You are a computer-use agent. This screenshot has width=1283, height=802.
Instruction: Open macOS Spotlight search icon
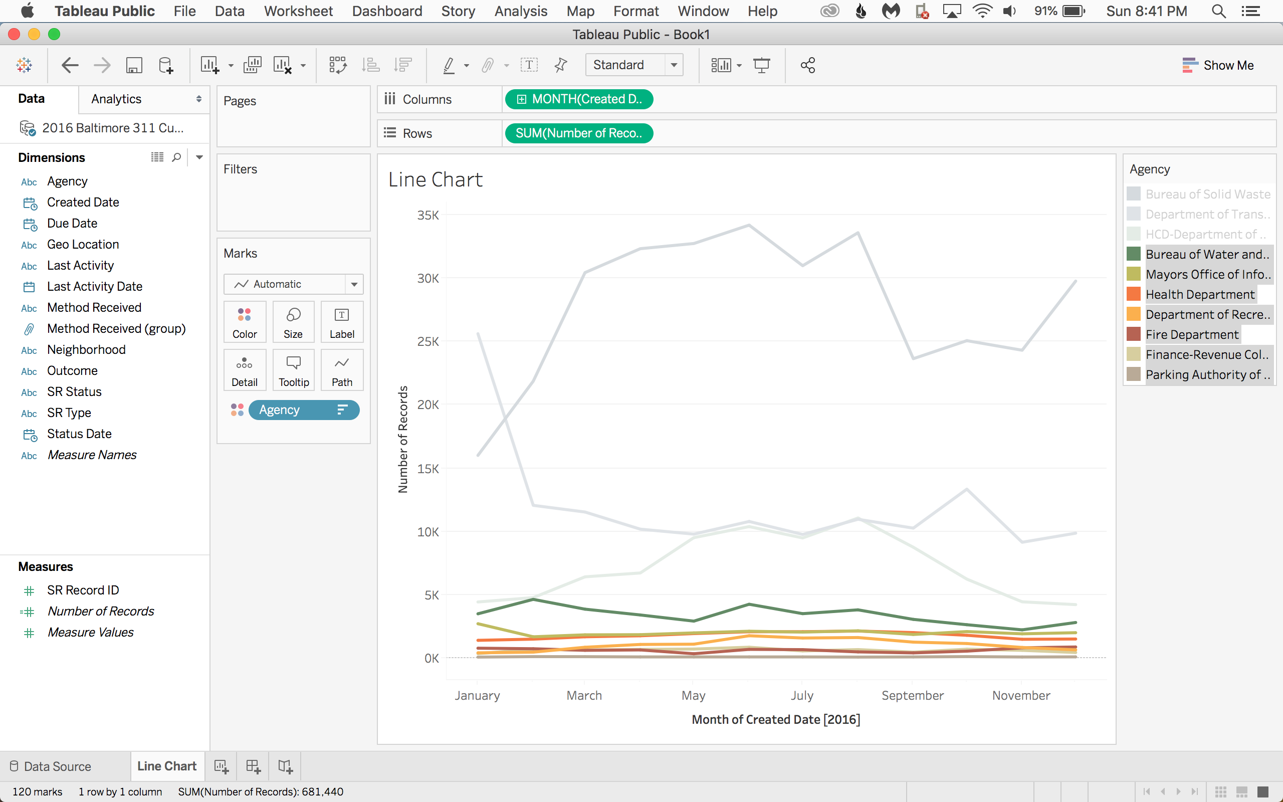point(1218,11)
